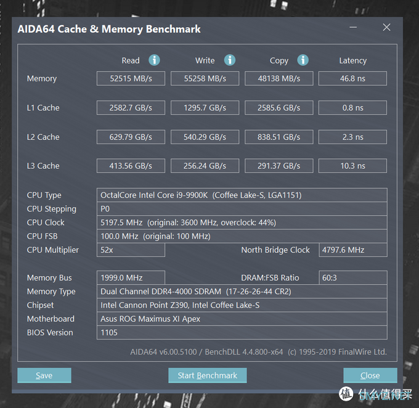Click the Copy column header
Screen dimensions: 419x408
pyautogui.click(x=279, y=61)
